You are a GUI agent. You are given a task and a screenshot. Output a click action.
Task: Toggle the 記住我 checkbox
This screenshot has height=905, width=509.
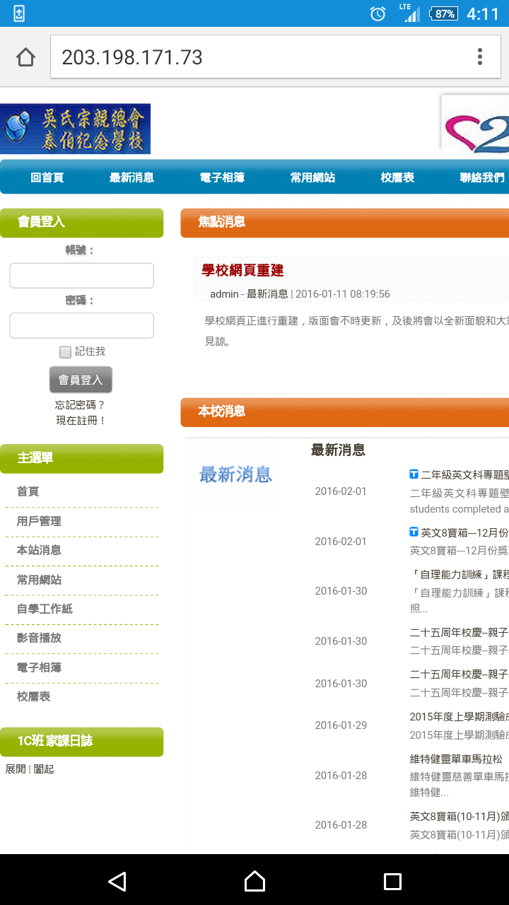tap(66, 352)
